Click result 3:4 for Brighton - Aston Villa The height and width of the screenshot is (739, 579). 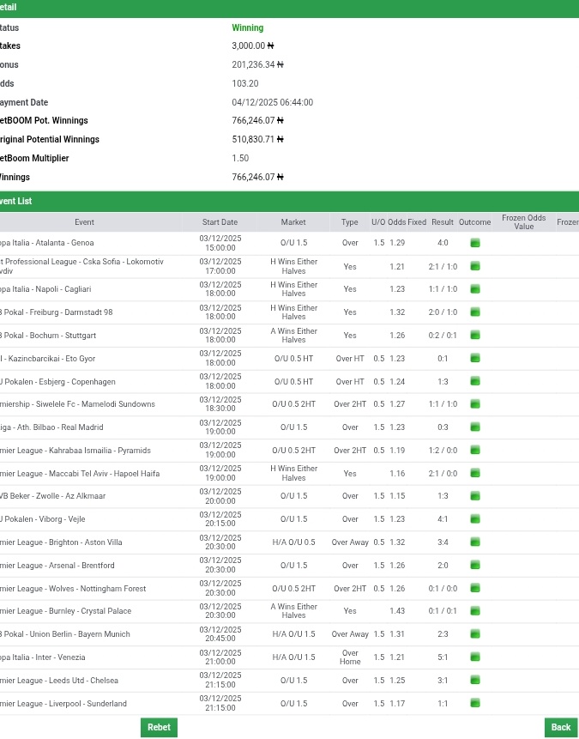[443, 542]
